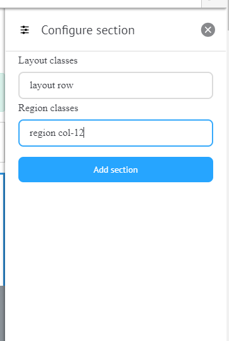The width and height of the screenshot is (229, 341).
Task: Click the gray overlay at the bottom left
Action: pos(2,314)
